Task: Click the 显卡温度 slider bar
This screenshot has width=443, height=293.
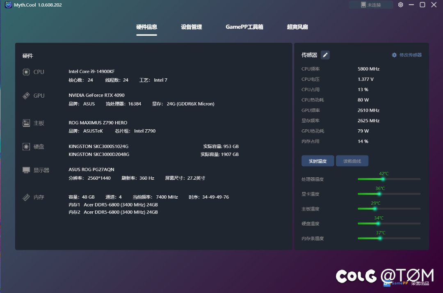Action: point(389,194)
